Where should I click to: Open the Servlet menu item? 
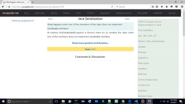(x=172, y=13)
